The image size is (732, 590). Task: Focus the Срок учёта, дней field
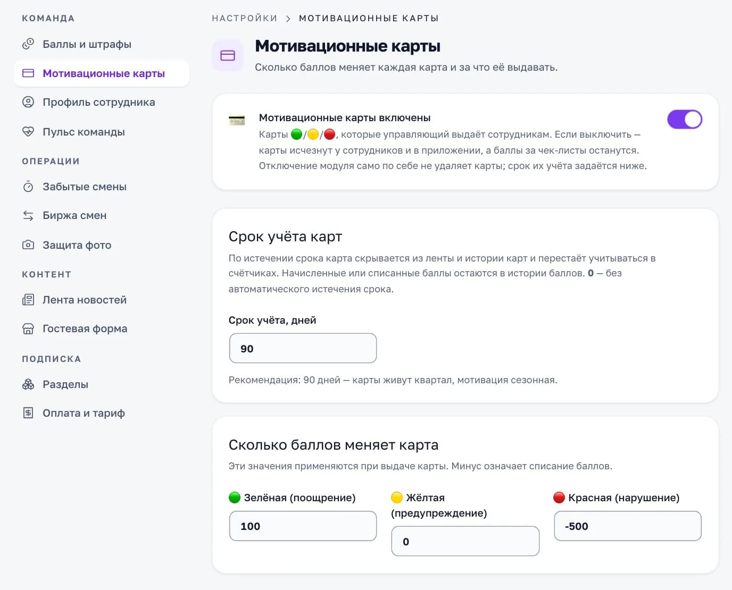tap(303, 348)
